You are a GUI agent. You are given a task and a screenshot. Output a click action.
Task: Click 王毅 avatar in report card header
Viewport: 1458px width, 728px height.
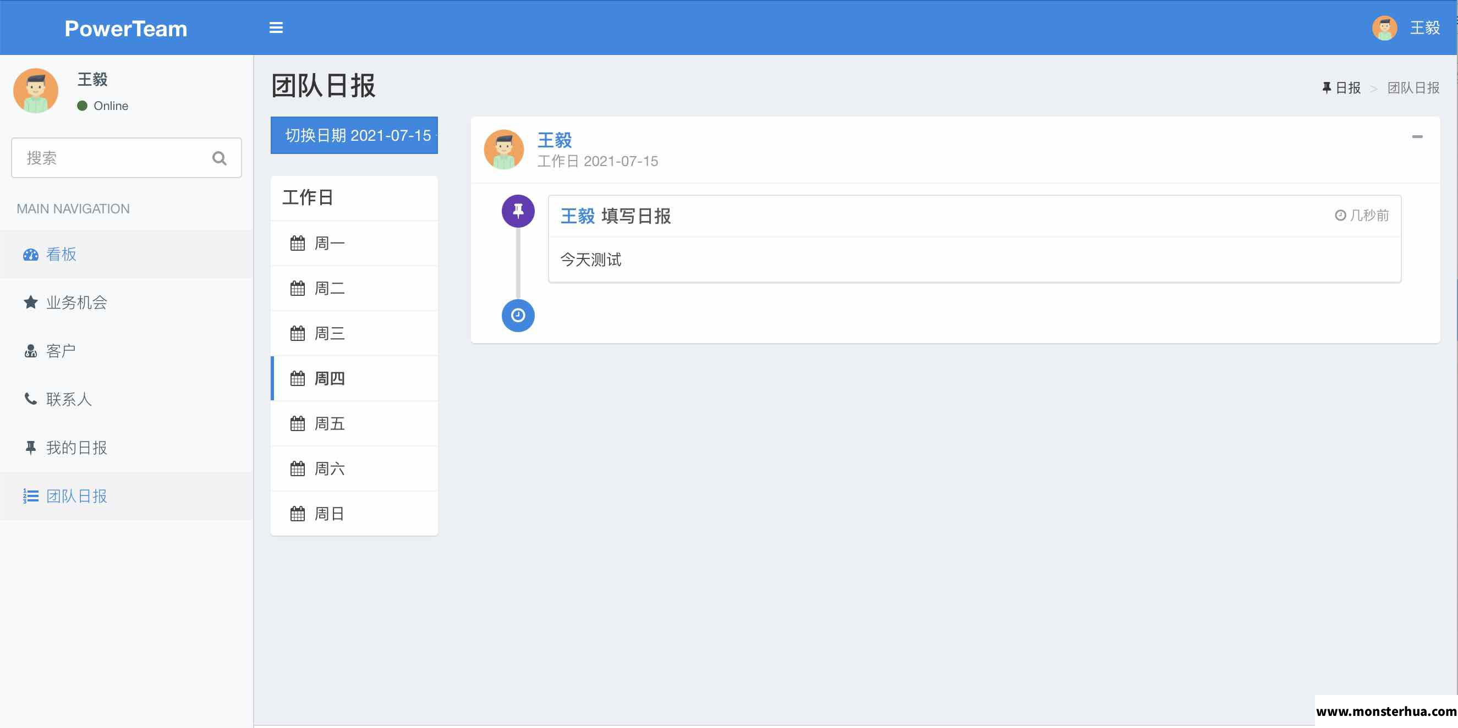504,150
